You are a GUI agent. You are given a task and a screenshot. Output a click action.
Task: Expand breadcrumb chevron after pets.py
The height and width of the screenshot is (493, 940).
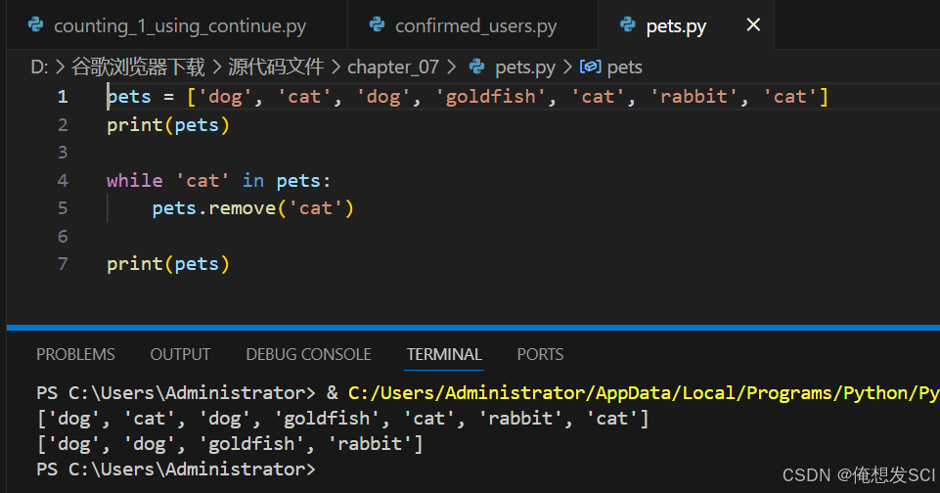567,67
